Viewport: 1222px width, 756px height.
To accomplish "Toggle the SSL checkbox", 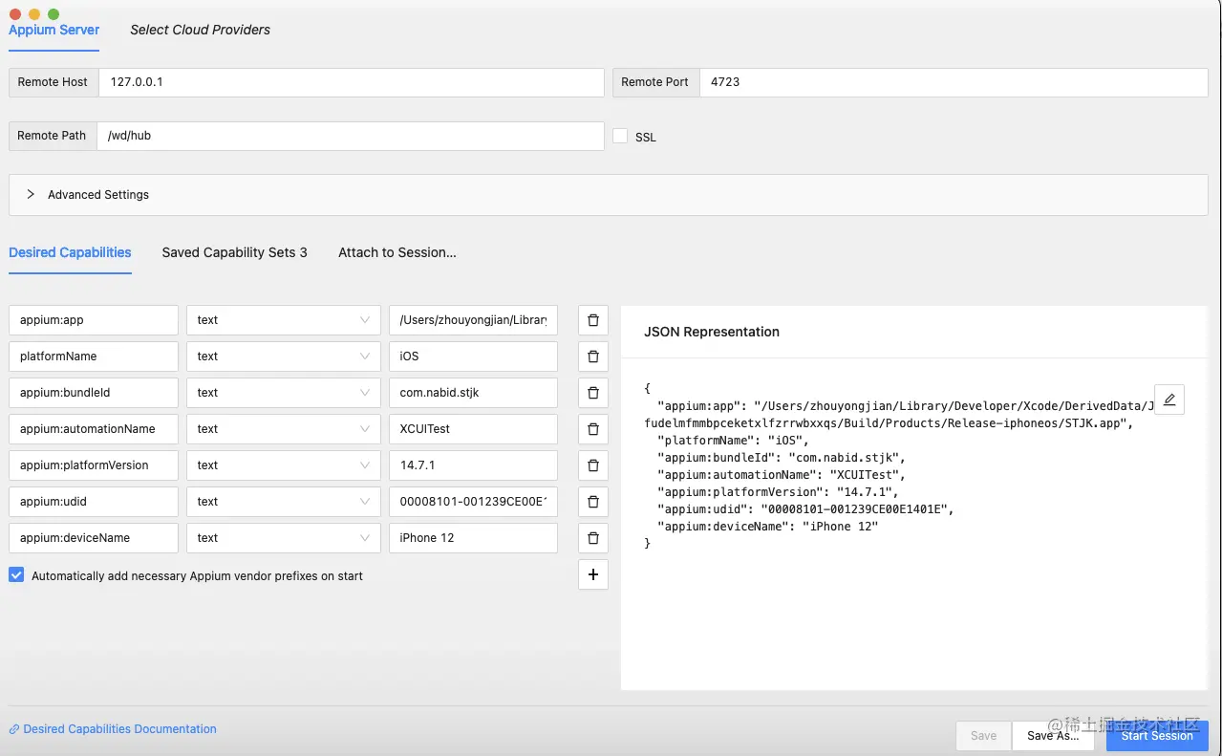I will coord(620,137).
